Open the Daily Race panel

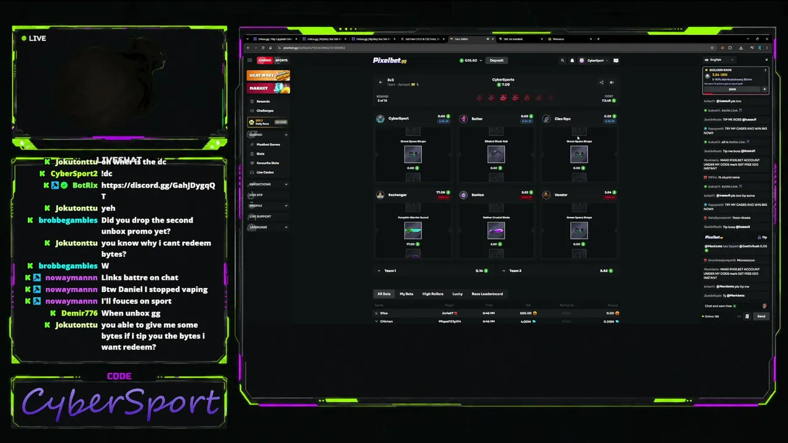268,122
